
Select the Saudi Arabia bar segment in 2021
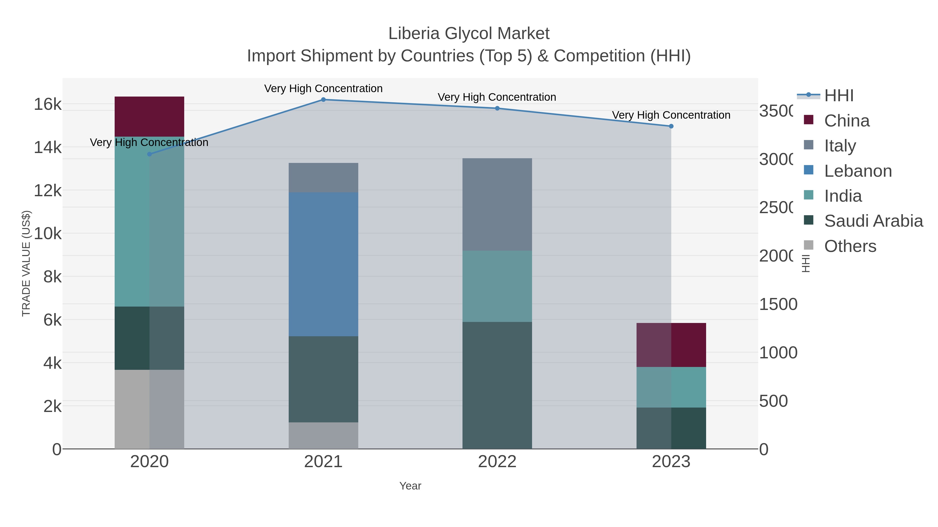(323, 379)
